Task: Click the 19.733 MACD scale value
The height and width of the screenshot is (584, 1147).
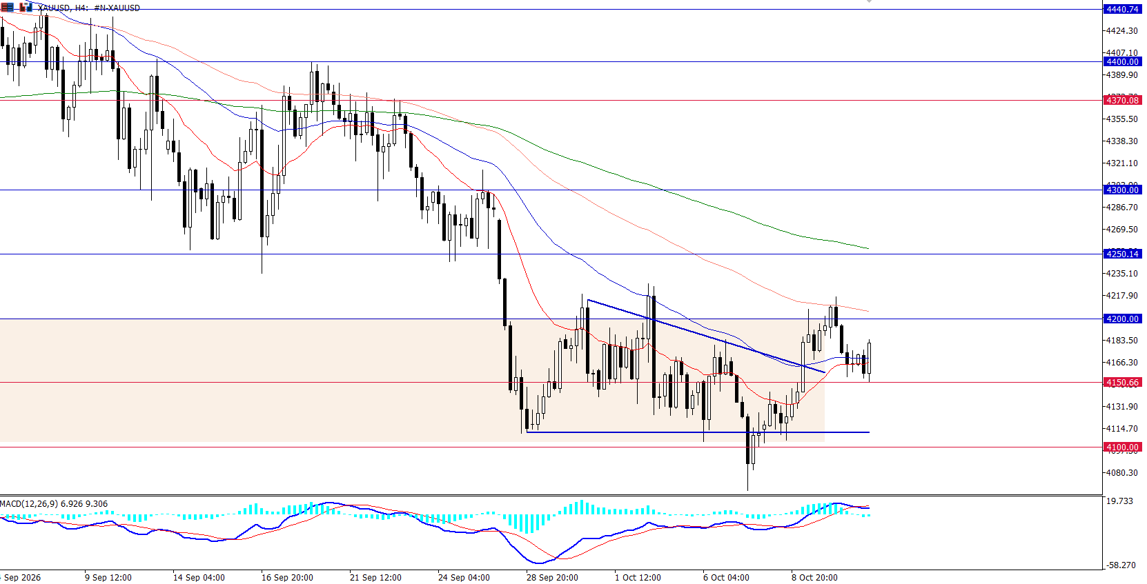Action: coord(1119,501)
